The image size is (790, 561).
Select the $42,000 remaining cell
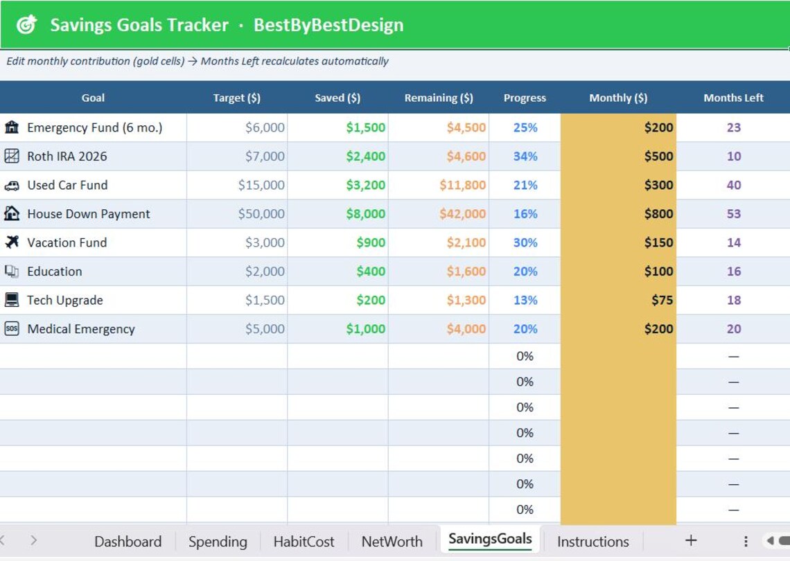439,213
